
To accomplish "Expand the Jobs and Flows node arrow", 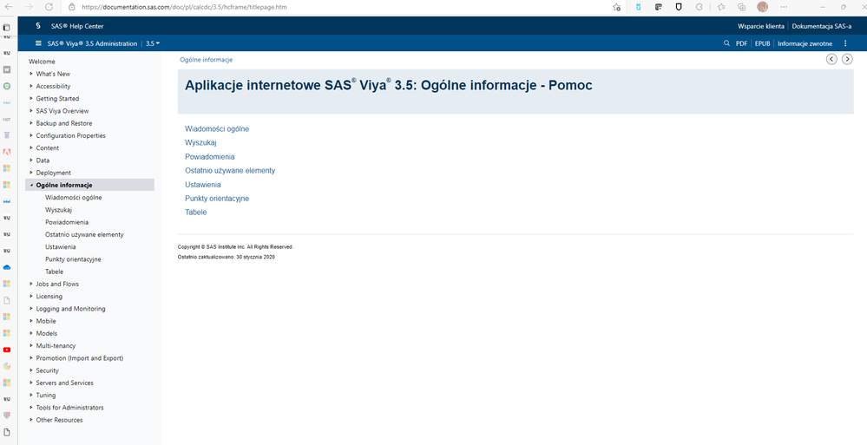I will click(x=31, y=284).
